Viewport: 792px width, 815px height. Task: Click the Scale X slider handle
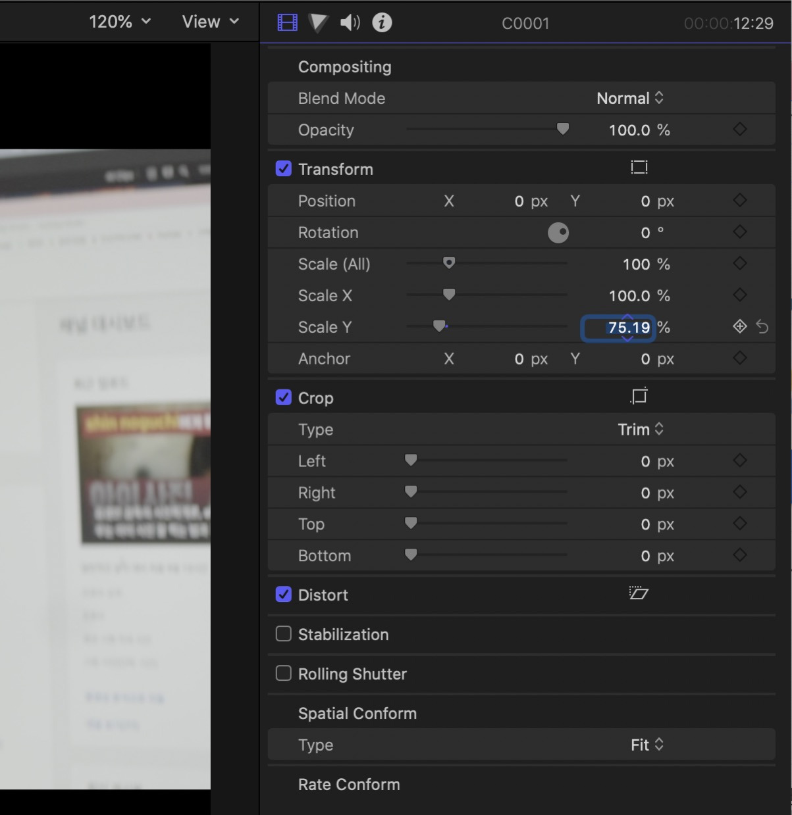449,295
